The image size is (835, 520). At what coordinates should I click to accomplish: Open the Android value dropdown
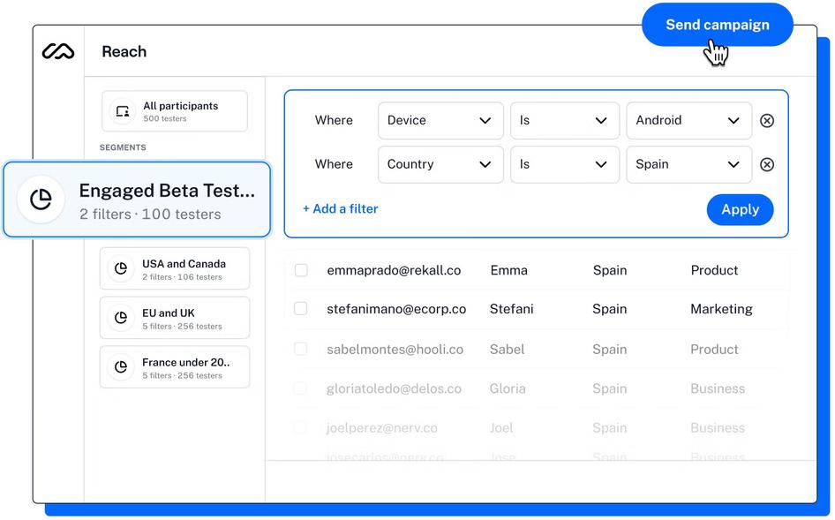tap(688, 121)
